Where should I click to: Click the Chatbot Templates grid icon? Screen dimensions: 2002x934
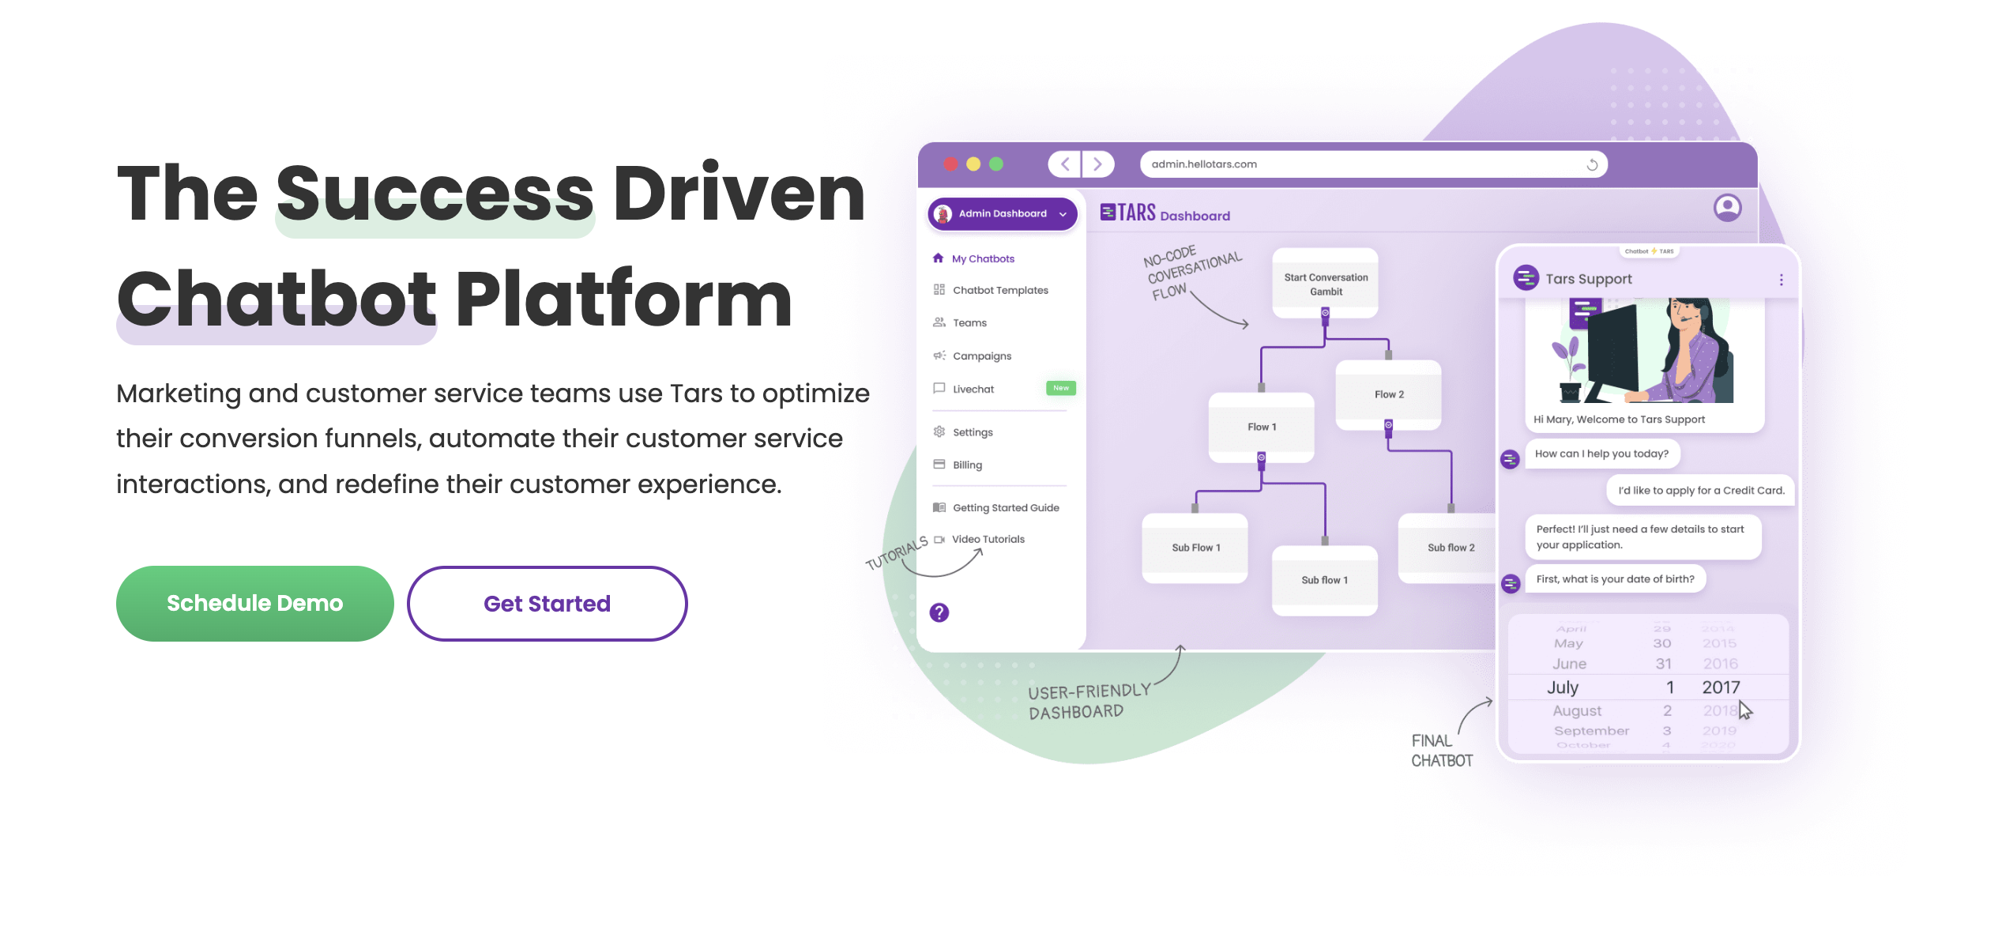coord(939,289)
